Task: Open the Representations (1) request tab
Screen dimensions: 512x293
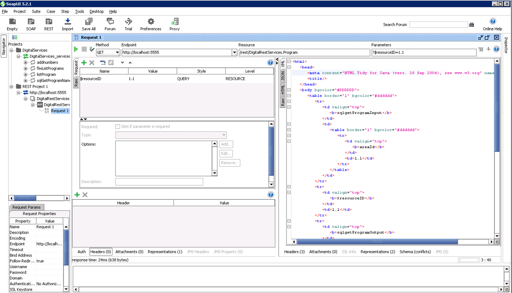Action: click(x=165, y=252)
